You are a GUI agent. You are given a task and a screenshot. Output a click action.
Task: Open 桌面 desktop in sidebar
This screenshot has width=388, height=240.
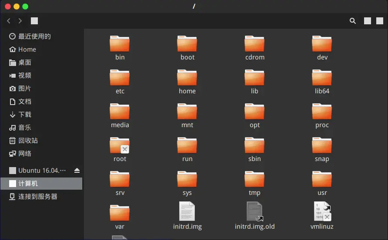[x=42, y=62]
